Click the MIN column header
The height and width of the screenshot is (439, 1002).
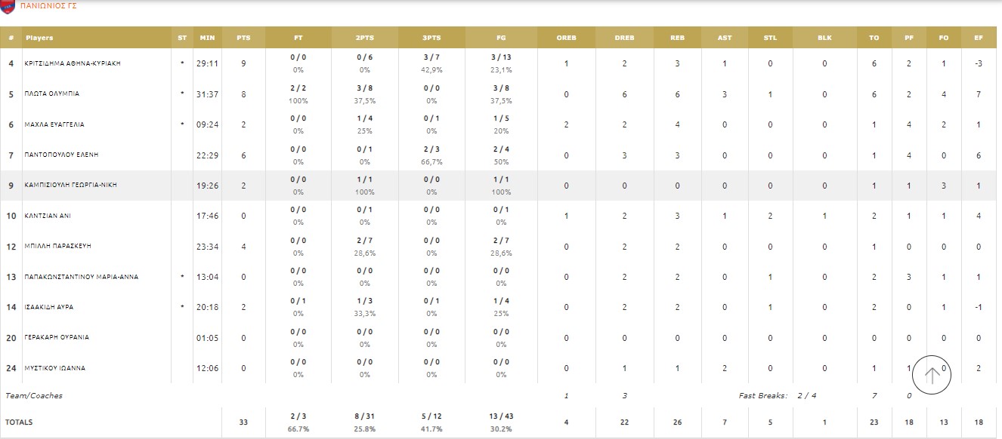coord(208,38)
